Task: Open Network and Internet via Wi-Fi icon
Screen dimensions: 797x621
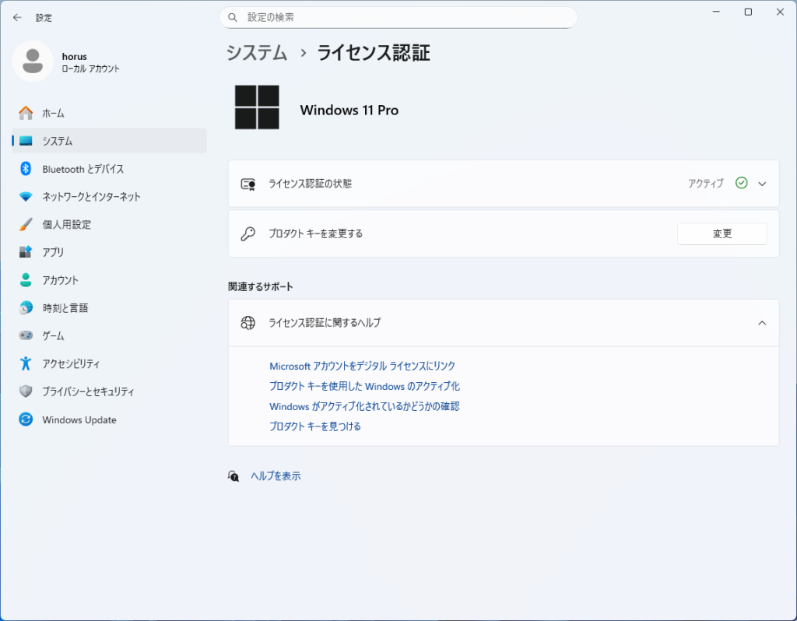Action: coord(26,197)
